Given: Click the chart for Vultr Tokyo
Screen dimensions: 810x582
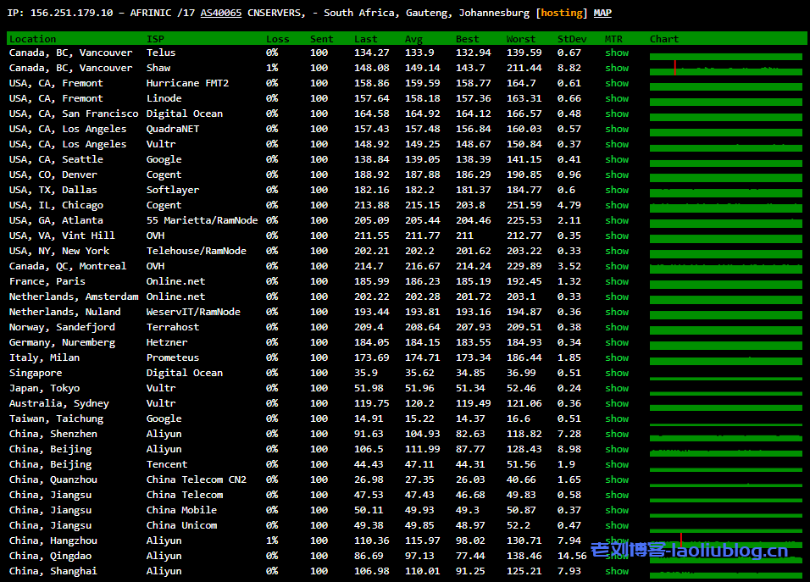Looking at the screenshot, I should click(x=725, y=389).
